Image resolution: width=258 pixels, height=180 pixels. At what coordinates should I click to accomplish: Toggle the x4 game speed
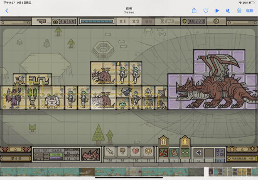tap(148, 21)
